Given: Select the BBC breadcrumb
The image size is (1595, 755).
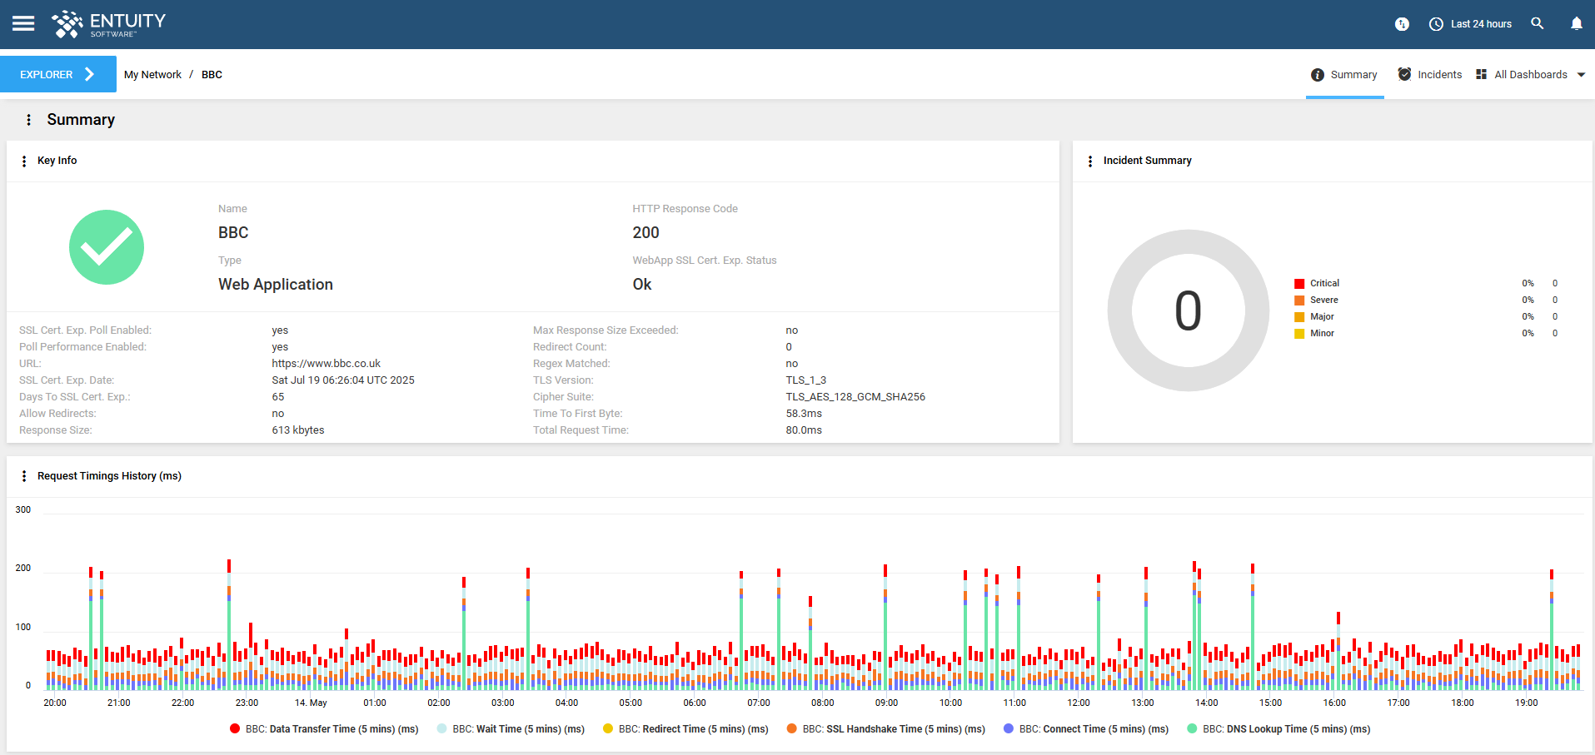Looking at the screenshot, I should (212, 74).
